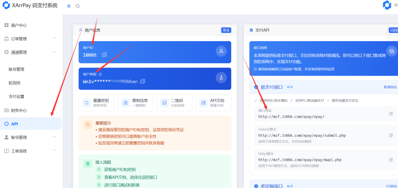Copy the merchant ID (商户ID) value
The height and width of the screenshot is (188, 398).
(104, 55)
